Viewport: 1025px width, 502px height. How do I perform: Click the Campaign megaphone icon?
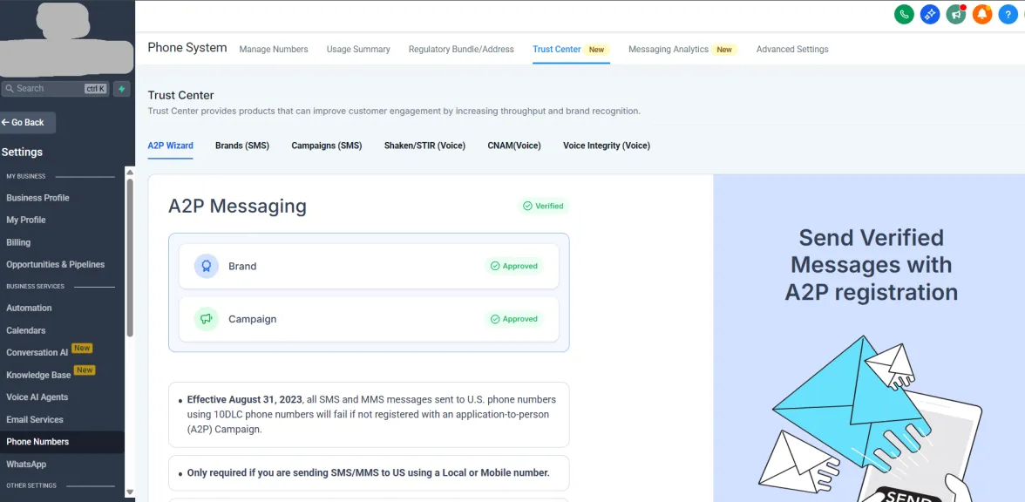tap(207, 319)
